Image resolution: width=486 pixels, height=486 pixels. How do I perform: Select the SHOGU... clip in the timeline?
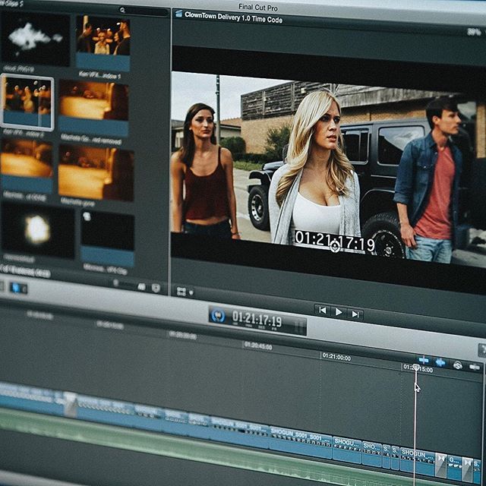point(347,449)
